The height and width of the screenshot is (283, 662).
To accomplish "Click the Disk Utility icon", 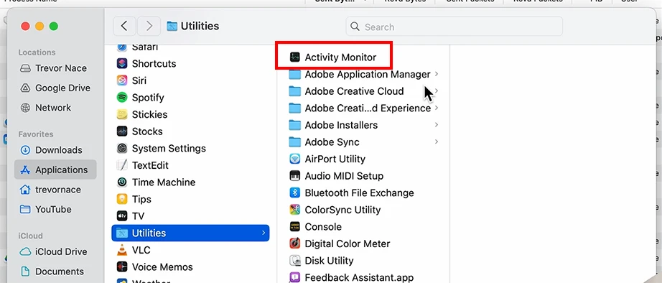I will 294,261.
